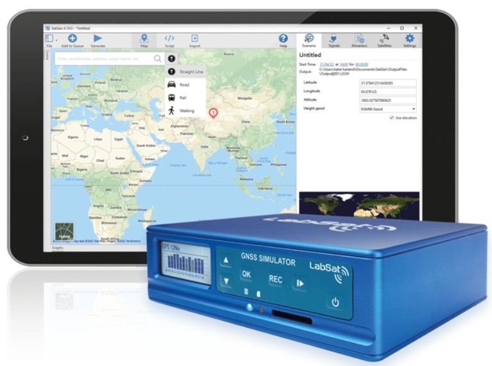Click the Generate play arrow
The width and height of the screenshot is (492, 366).
tap(98, 38)
